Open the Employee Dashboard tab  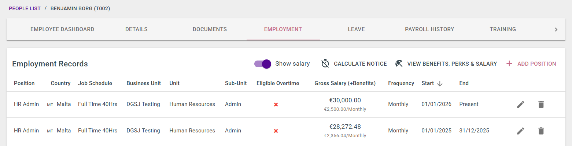coord(62,29)
